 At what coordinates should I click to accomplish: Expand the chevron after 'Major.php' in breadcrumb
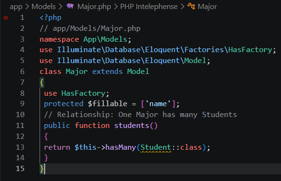116,7
